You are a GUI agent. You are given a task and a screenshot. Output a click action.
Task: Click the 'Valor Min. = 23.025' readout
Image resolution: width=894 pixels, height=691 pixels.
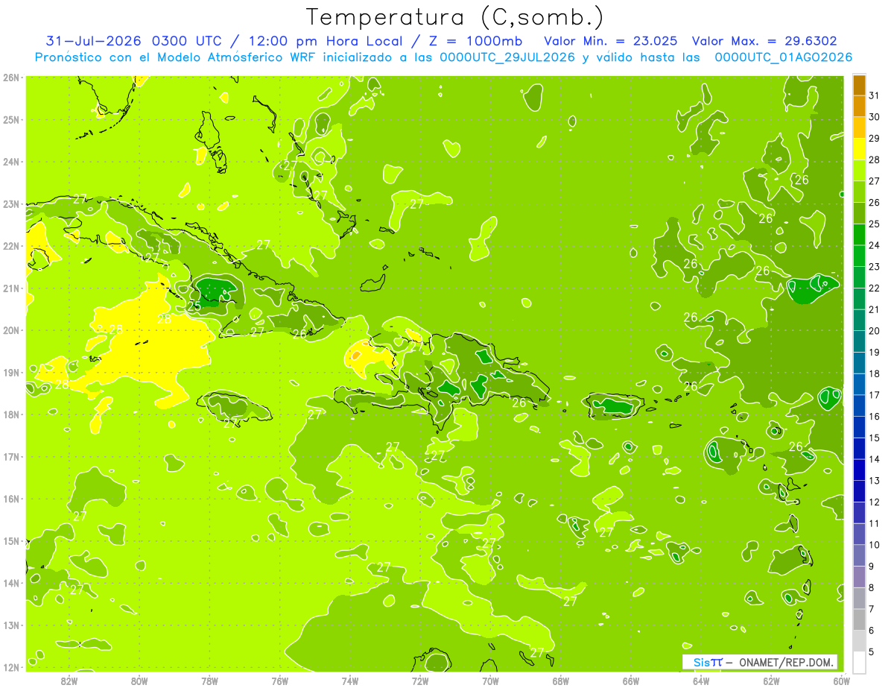click(x=611, y=41)
